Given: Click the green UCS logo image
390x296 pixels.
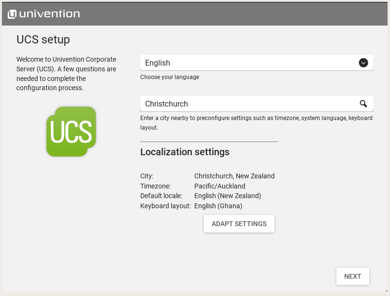Looking at the screenshot, I should (71, 131).
